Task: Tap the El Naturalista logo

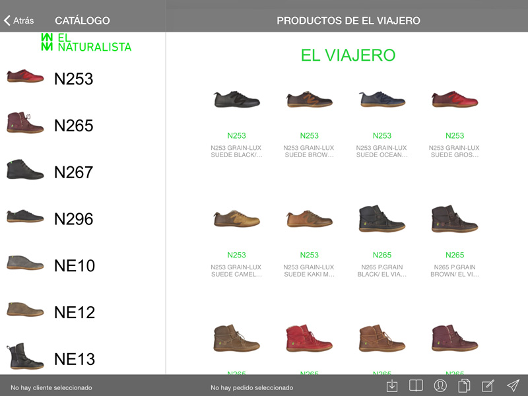Action: point(86,42)
